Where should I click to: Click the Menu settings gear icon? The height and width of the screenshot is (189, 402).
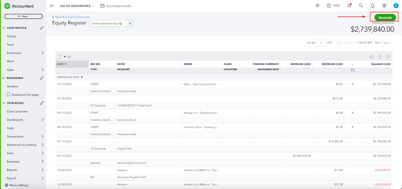(6, 185)
